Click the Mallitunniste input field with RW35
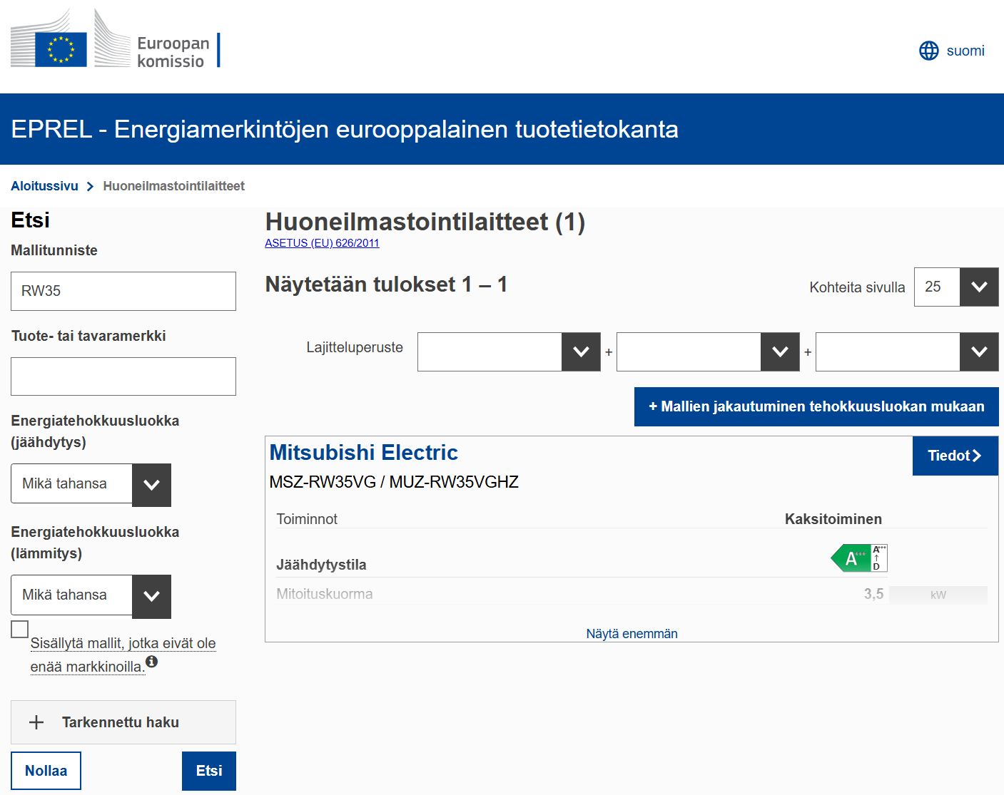Image resolution: width=1004 pixels, height=795 pixels. tap(123, 291)
